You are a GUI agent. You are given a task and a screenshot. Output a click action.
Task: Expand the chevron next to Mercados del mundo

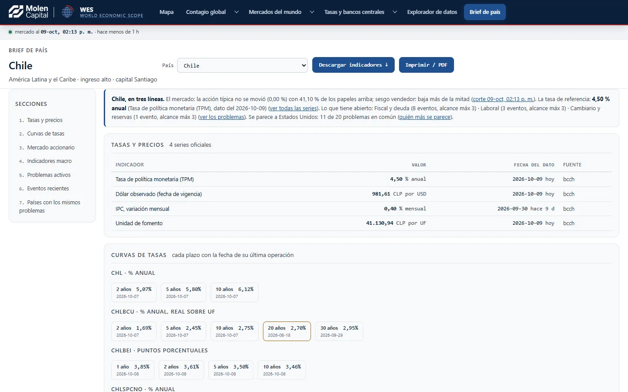click(312, 12)
